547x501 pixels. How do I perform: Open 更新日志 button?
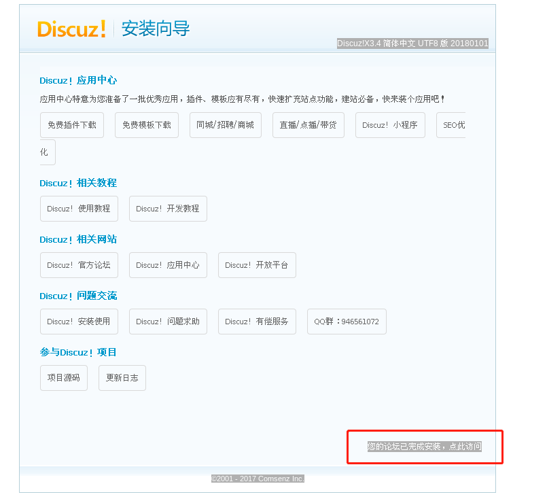click(x=122, y=378)
